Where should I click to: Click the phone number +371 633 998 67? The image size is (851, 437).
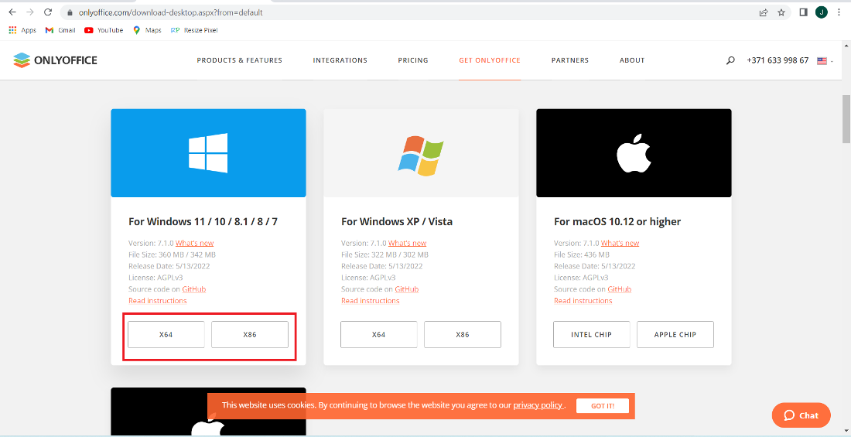(778, 60)
